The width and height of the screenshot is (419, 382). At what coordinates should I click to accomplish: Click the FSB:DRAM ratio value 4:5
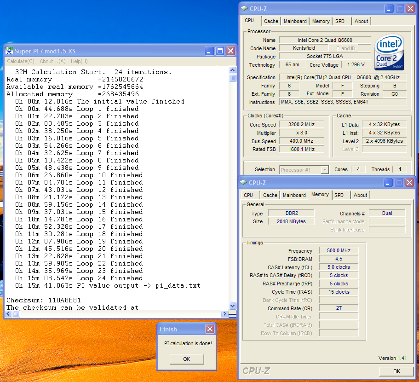tap(339, 259)
